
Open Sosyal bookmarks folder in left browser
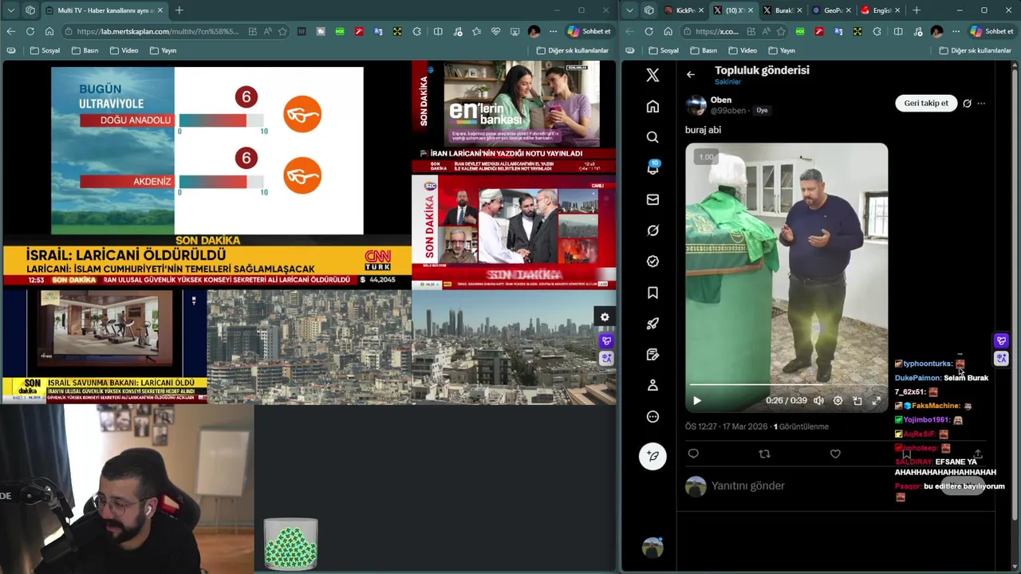45,50
